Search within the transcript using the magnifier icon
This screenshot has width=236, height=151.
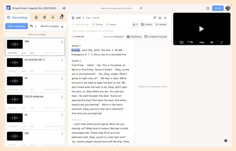155,18
